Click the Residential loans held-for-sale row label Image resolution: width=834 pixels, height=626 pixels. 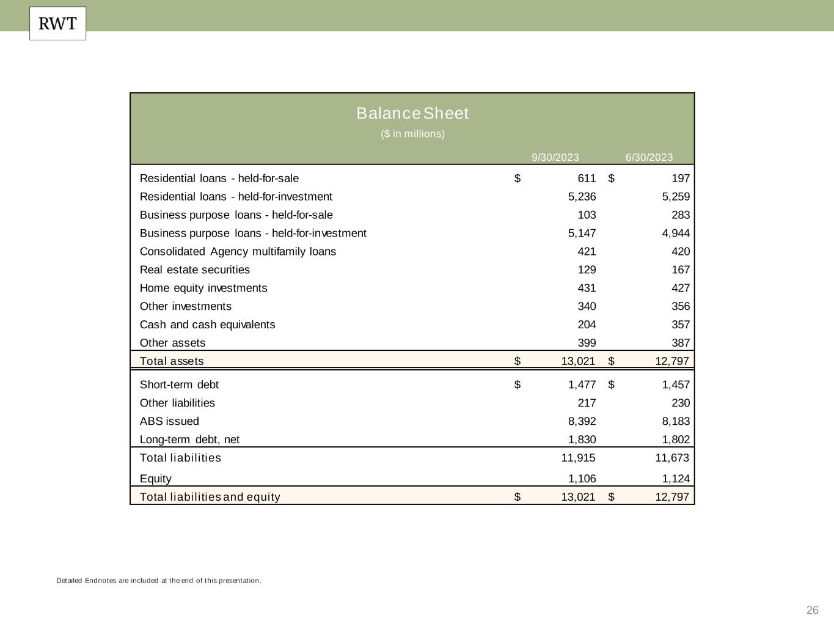(219, 179)
